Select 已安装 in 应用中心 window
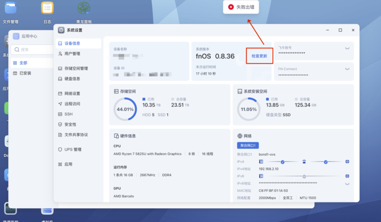This screenshot has width=381, height=222. click(x=32, y=73)
